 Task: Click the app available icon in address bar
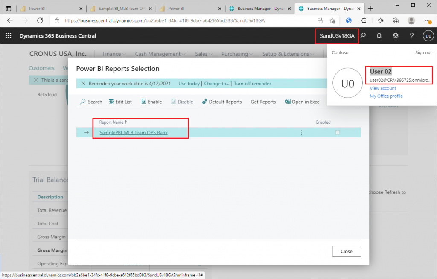pyautogui.click(x=320, y=20)
